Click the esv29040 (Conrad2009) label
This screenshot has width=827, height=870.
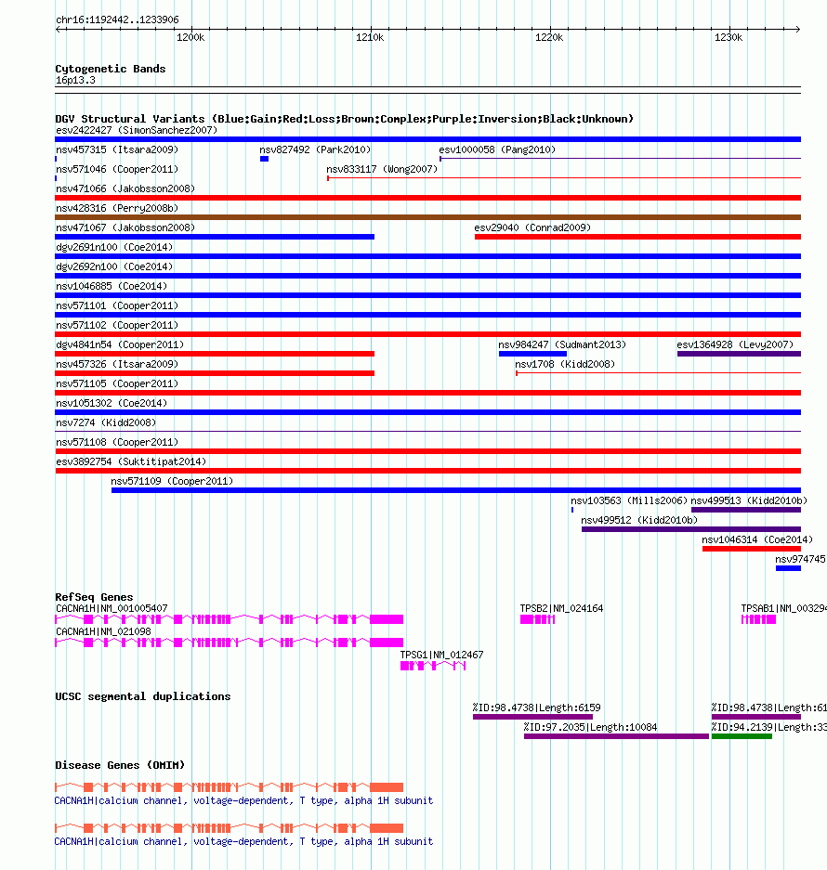pyautogui.click(x=532, y=227)
